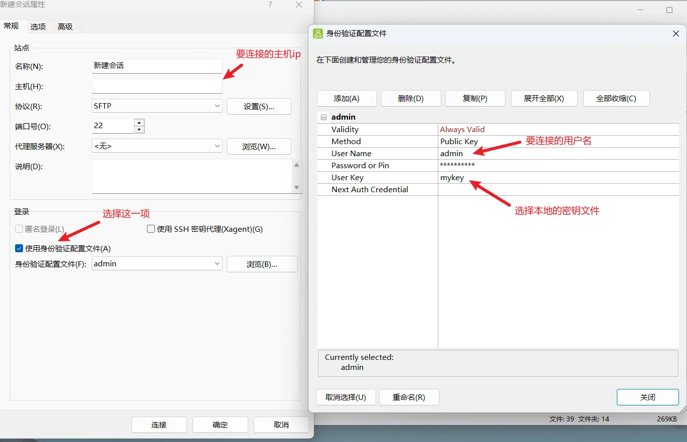Click the help question mark icon
The height and width of the screenshot is (442, 687).
[x=270, y=5]
